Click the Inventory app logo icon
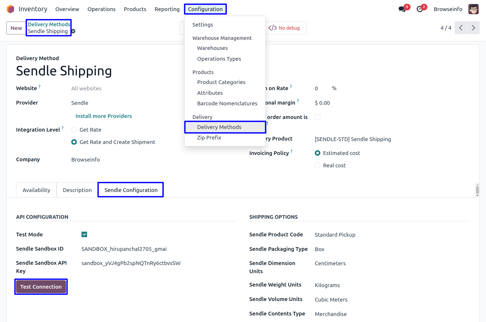The width and height of the screenshot is (486, 322). tap(11, 9)
